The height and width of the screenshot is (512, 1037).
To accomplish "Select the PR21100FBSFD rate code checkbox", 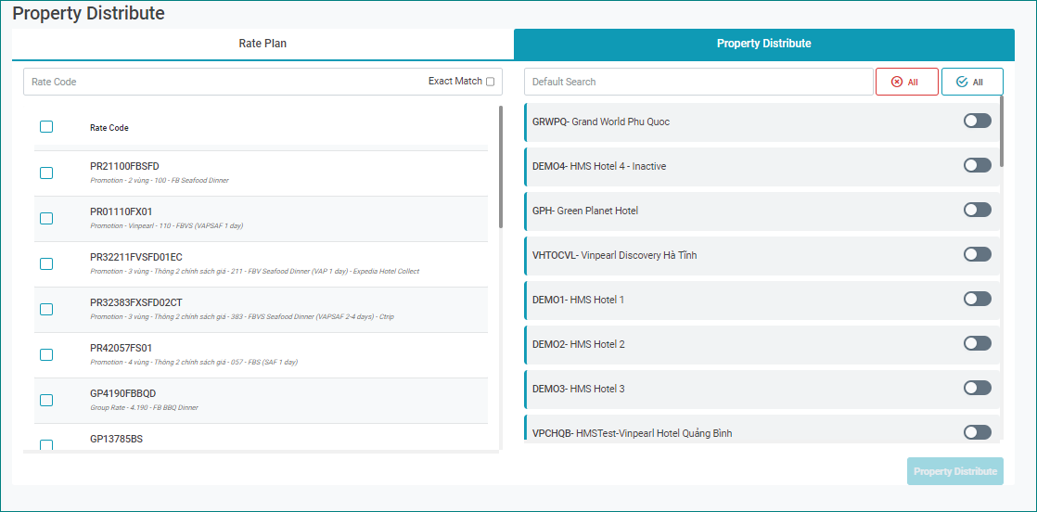I will (46, 173).
